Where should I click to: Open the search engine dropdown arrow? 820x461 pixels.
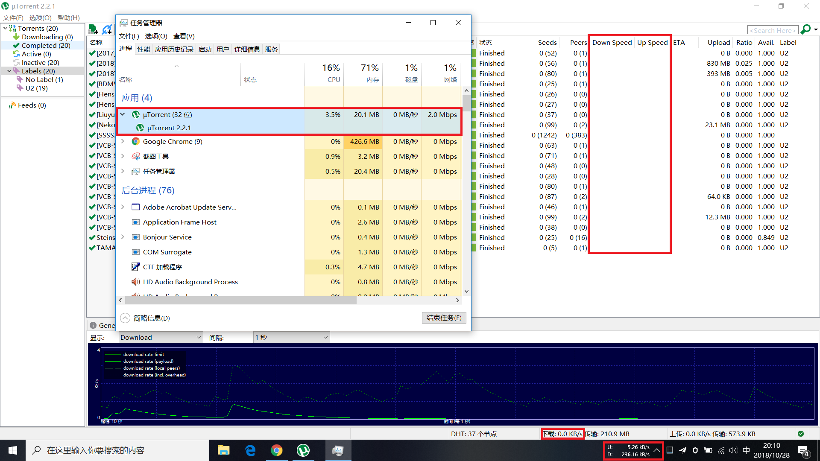click(x=816, y=30)
